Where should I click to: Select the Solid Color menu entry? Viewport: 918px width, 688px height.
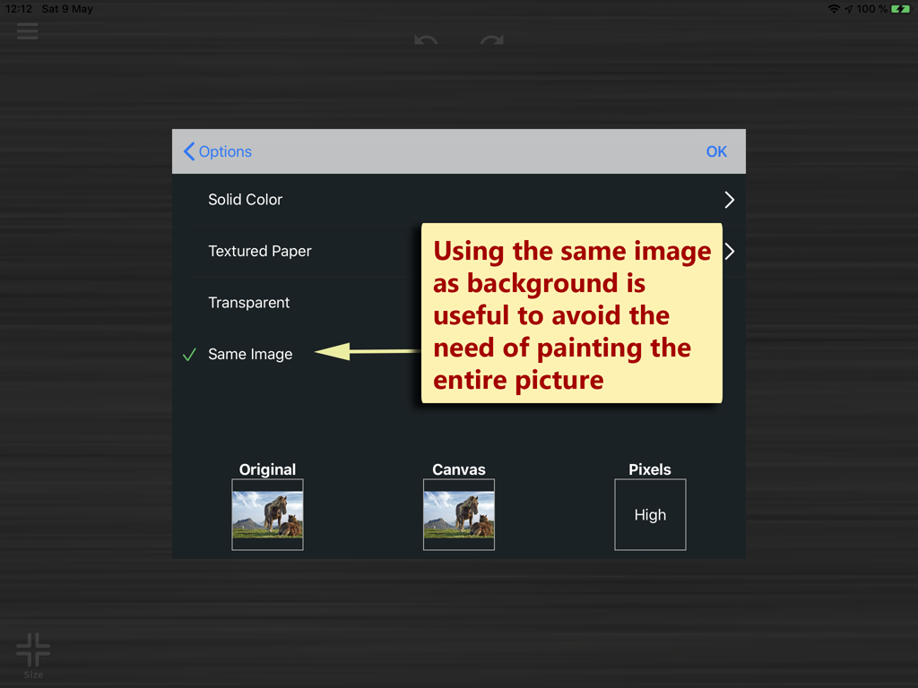pyautogui.click(x=246, y=200)
